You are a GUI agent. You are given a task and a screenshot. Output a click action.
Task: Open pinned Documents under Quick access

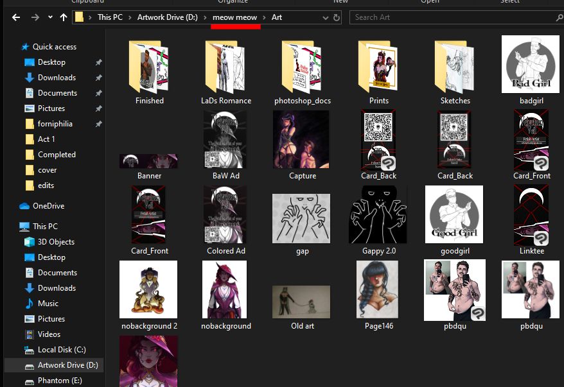coord(57,93)
